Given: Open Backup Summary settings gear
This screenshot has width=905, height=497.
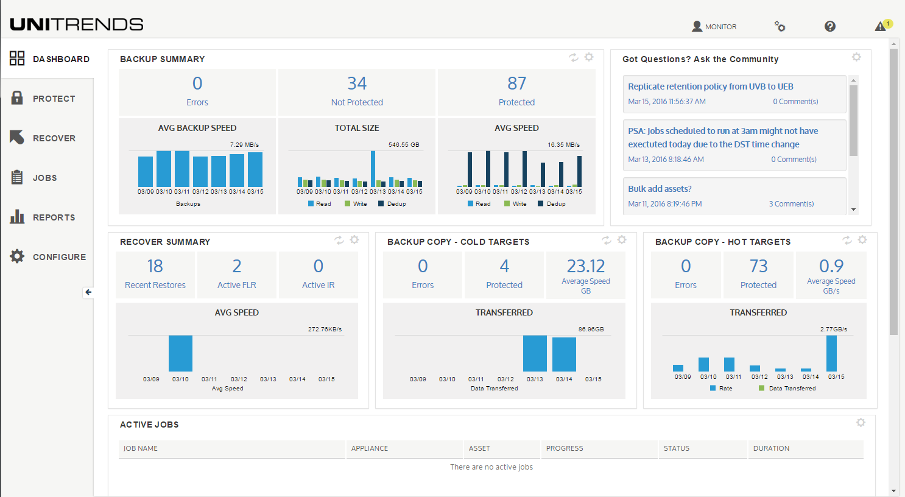Looking at the screenshot, I should coord(589,57).
